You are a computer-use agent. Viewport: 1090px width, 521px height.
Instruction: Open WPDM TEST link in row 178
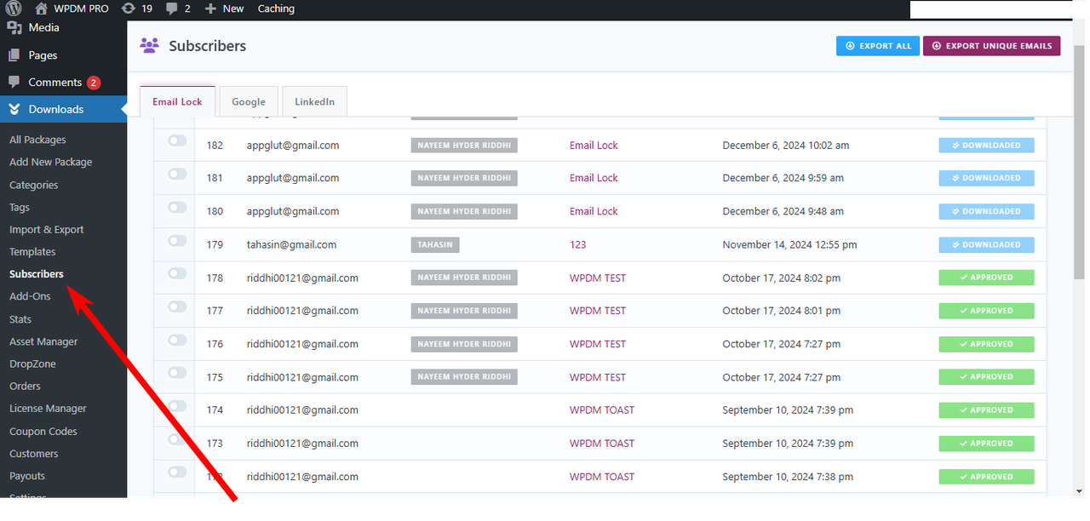597,278
